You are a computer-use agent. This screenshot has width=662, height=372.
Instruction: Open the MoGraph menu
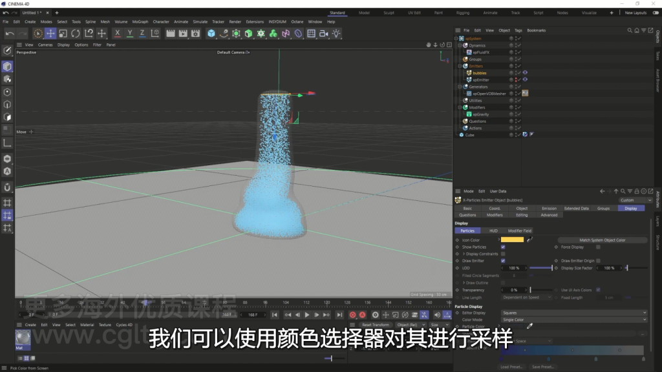pyautogui.click(x=140, y=21)
